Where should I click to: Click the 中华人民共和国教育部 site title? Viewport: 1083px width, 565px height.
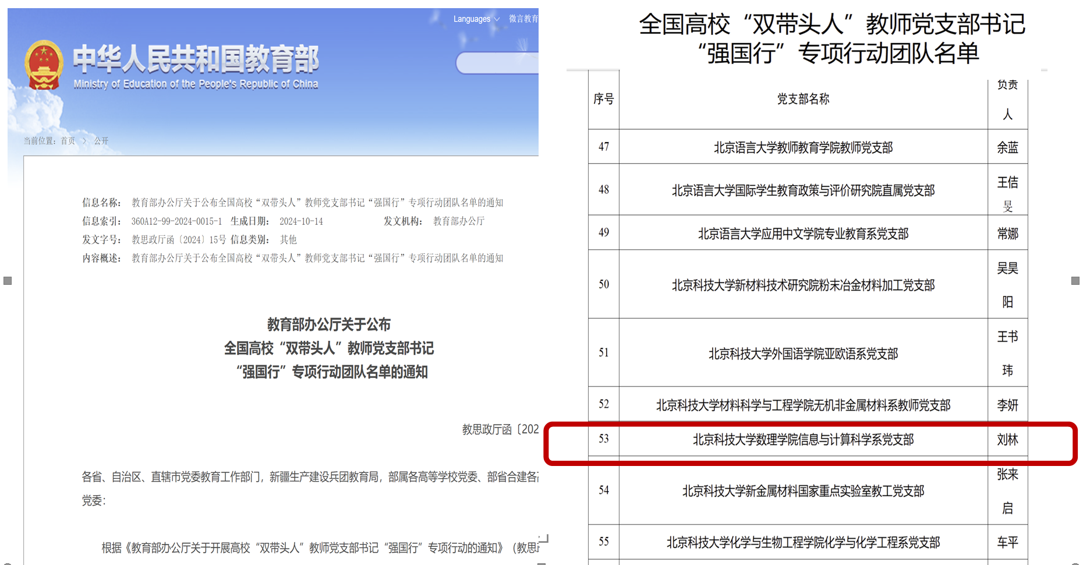tap(196, 59)
